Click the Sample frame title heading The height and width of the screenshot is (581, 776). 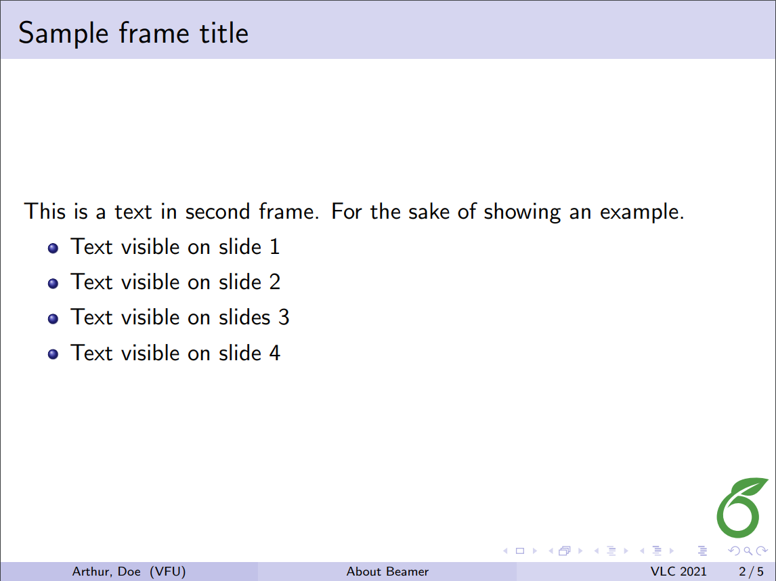[x=133, y=33]
